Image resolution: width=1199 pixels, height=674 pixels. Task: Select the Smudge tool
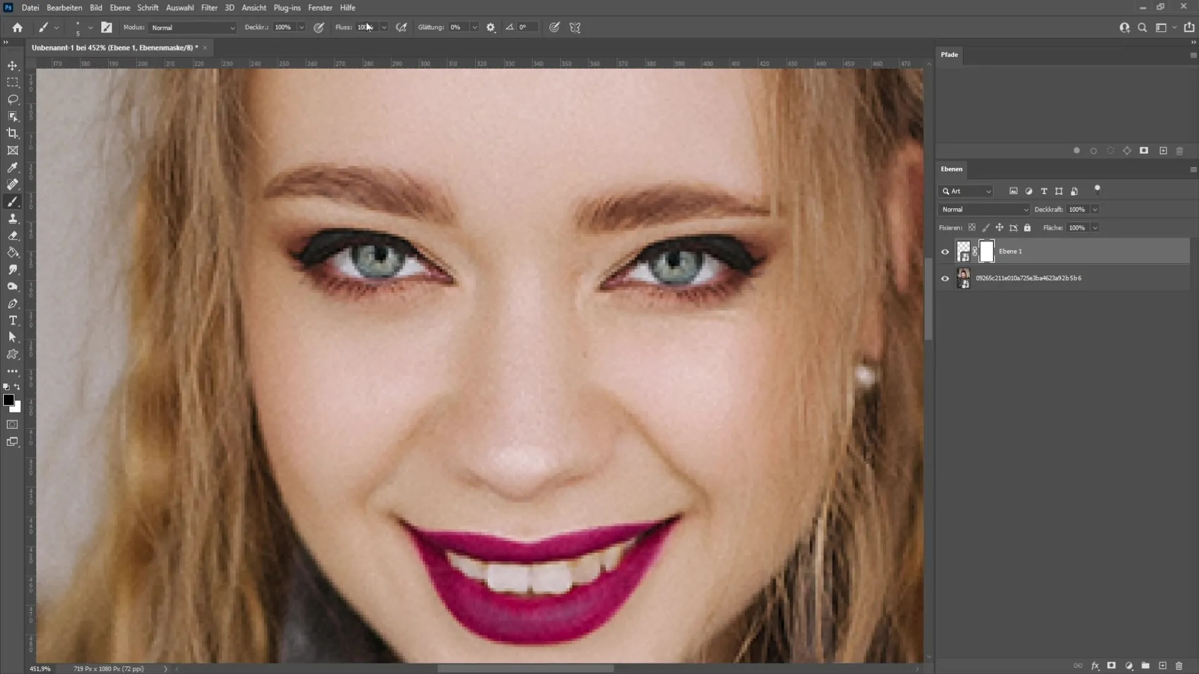tap(12, 270)
